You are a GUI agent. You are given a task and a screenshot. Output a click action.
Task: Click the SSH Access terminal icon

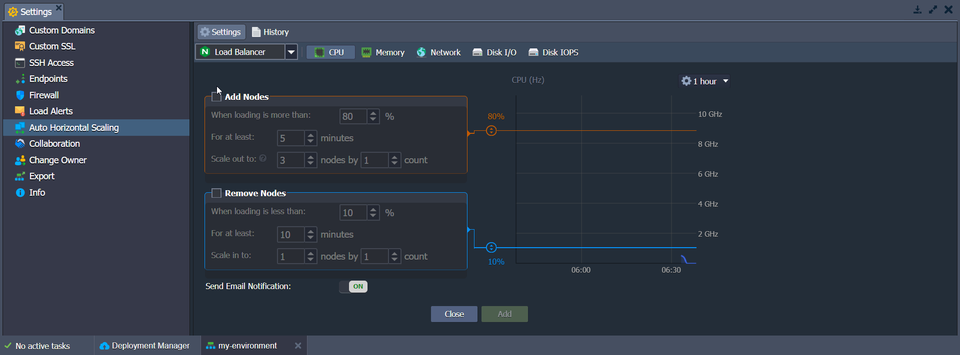point(20,63)
